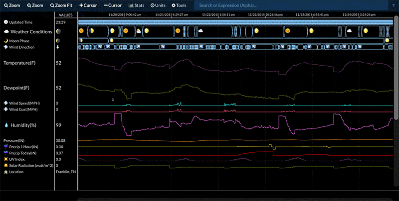
Task: Select the Temperature(F) signal row label
Action: pos(20,63)
